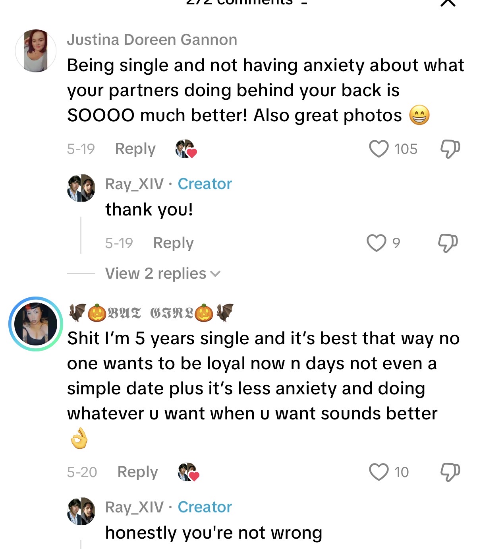Open Bat Girl's ringed profile avatar

(36, 324)
